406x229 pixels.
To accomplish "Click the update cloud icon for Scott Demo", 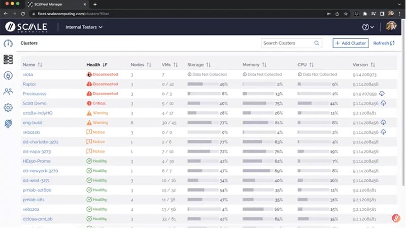I will [x=384, y=103].
